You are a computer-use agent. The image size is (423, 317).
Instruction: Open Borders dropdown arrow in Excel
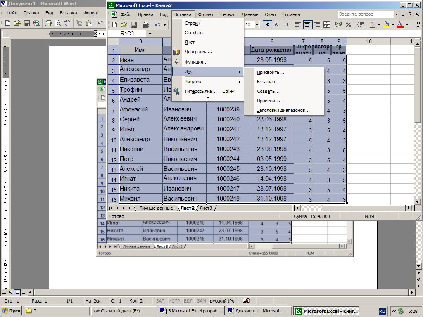click(379, 25)
